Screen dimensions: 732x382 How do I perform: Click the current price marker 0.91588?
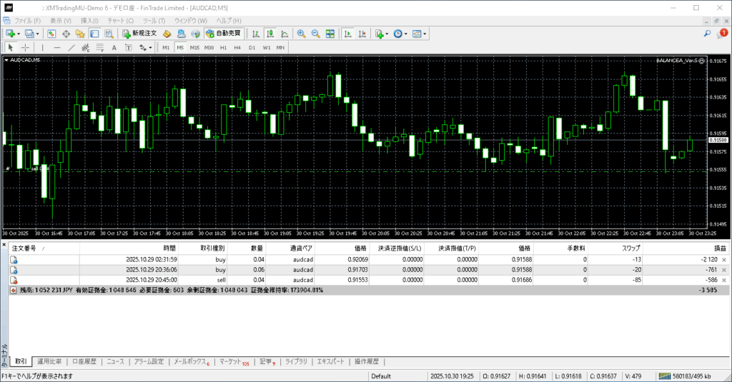(x=718, y=140)
